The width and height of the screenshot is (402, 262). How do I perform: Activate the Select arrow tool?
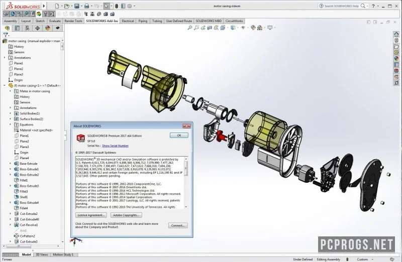pyautogui.click(x=107, y=6)
